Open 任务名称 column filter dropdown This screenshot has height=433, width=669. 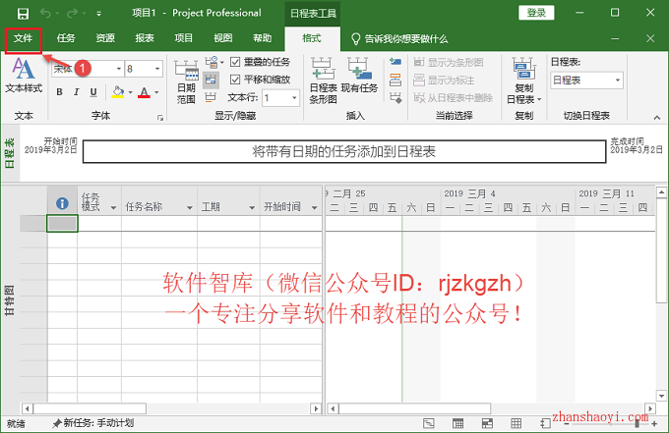click(190, 208)
